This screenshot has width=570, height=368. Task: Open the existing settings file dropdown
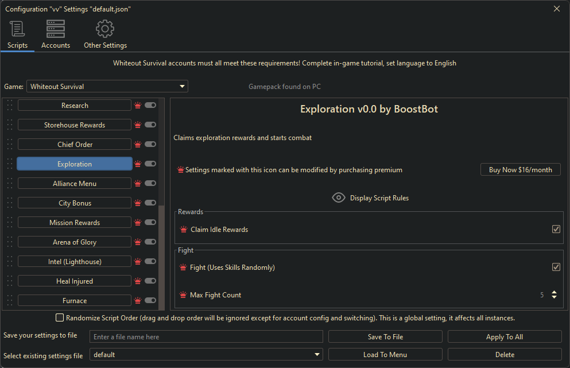pyautogui.click(x=206, y=355)
